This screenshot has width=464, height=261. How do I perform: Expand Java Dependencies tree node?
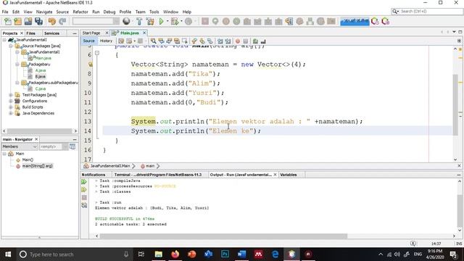[x=11, y=113]
